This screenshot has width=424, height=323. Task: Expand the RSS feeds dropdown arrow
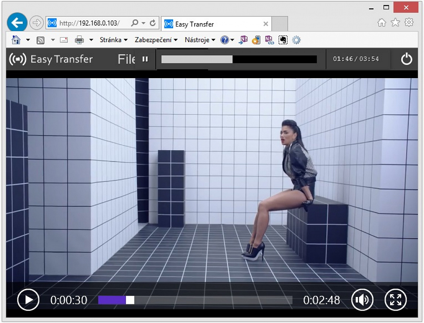tap(53, 40)
